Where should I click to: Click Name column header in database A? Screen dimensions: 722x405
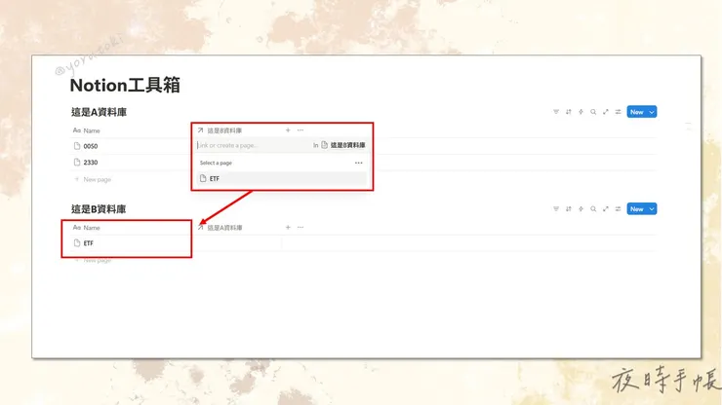tap(87, 130)
